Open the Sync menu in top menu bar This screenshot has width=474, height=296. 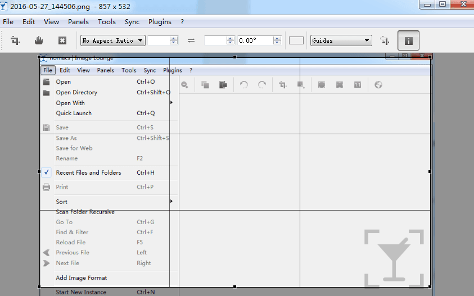tap(132, 22)
